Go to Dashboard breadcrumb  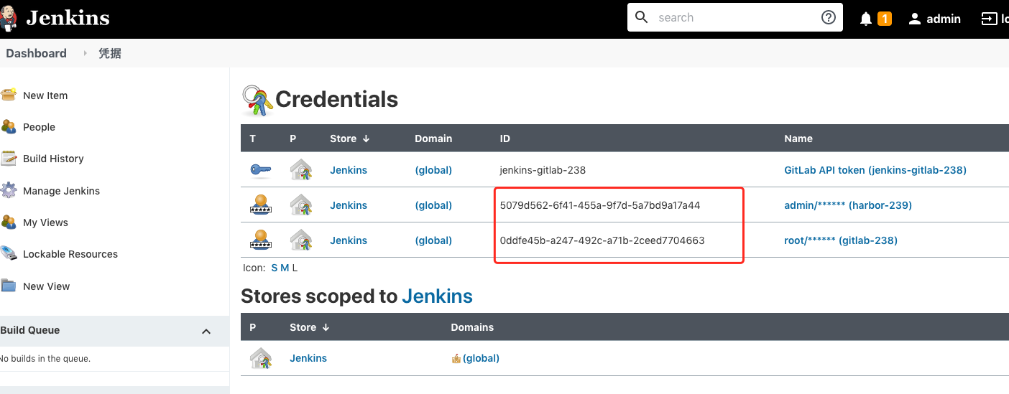[x=36, y=53]
